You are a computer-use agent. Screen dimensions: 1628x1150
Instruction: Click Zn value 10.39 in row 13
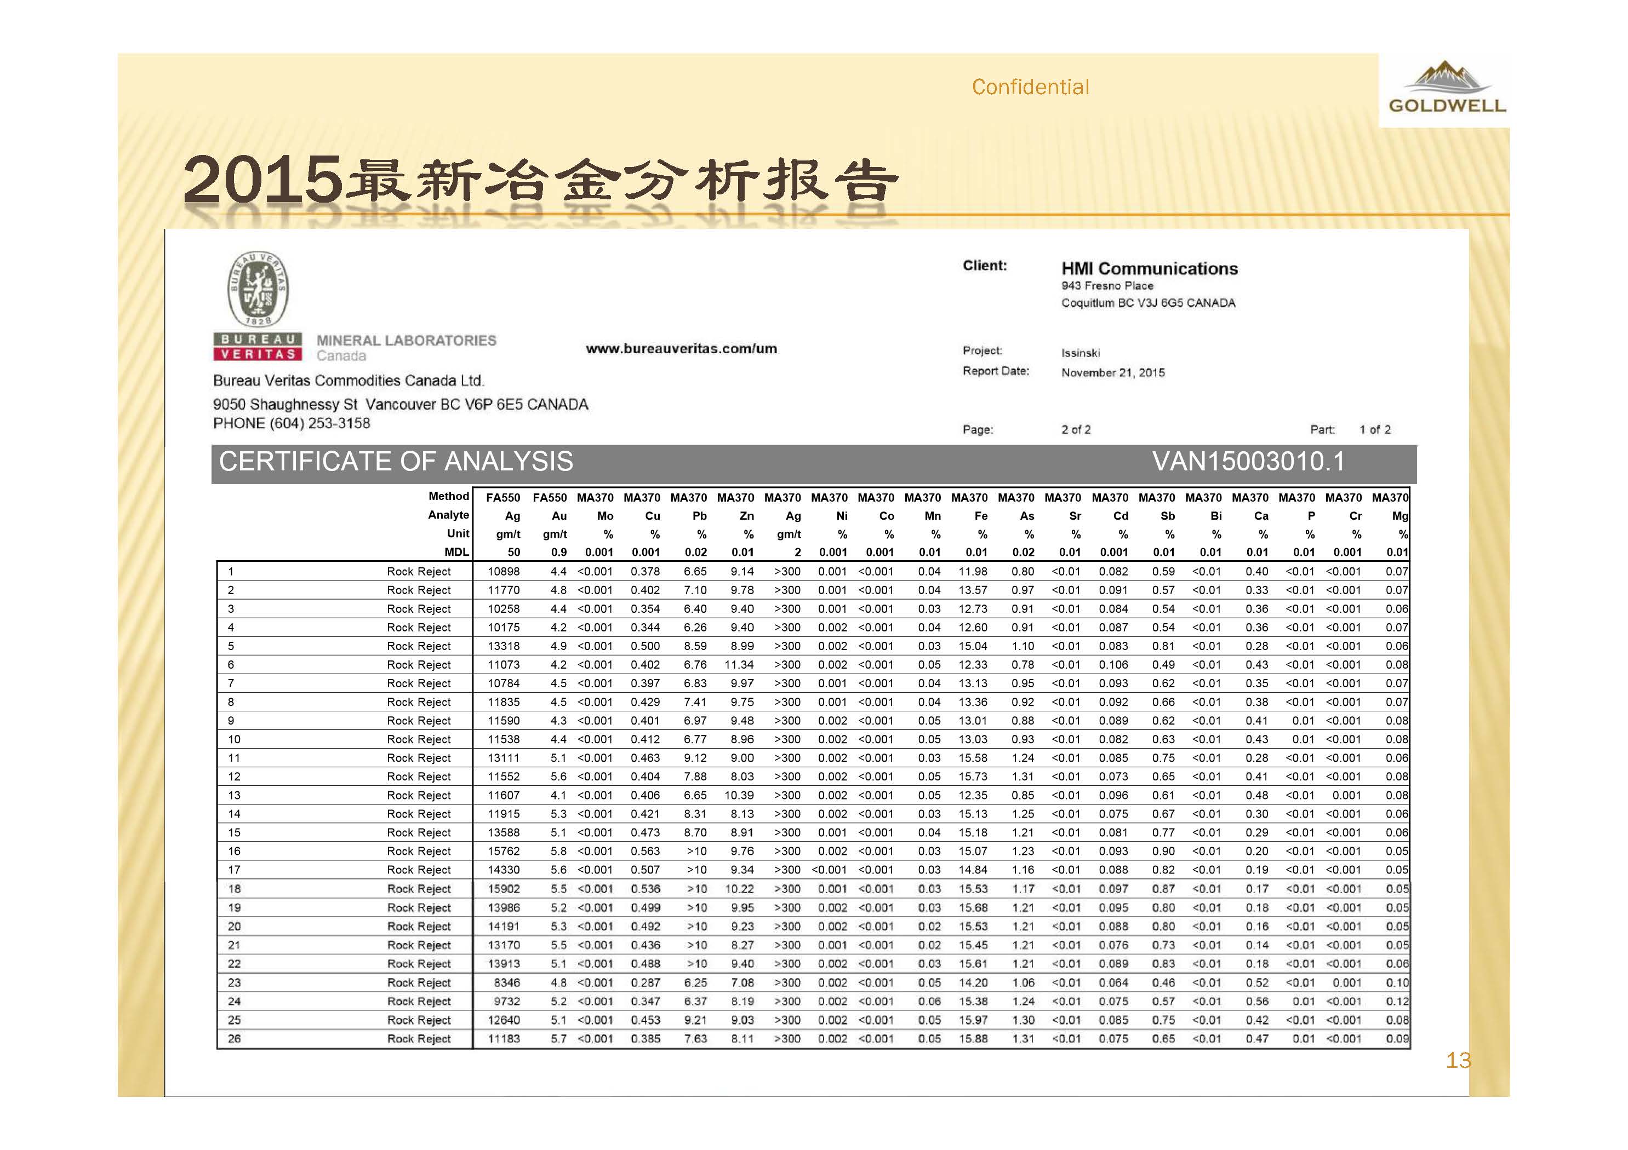click(x=739, y=796)
